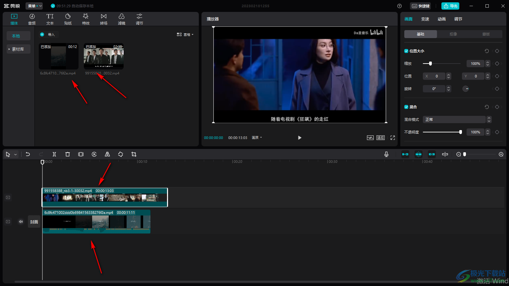
Task: Open the 贴纸 stickers panel
Action: click(x=68, y=19)
